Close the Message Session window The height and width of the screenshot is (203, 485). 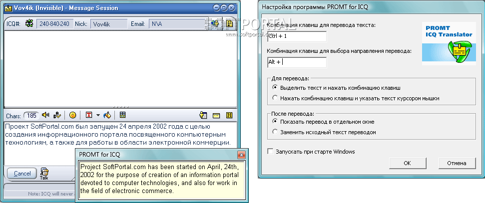(231, 7)
